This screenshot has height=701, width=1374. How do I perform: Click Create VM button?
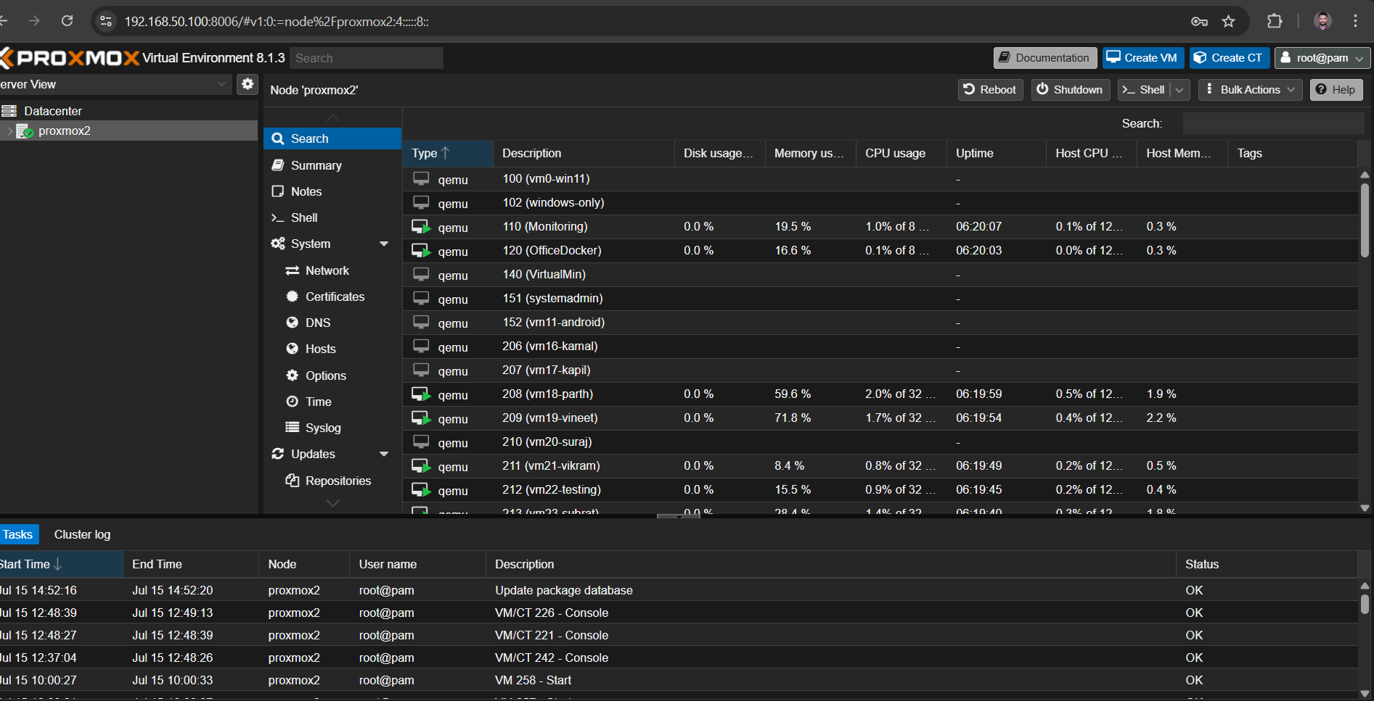tap(1143, 58)
